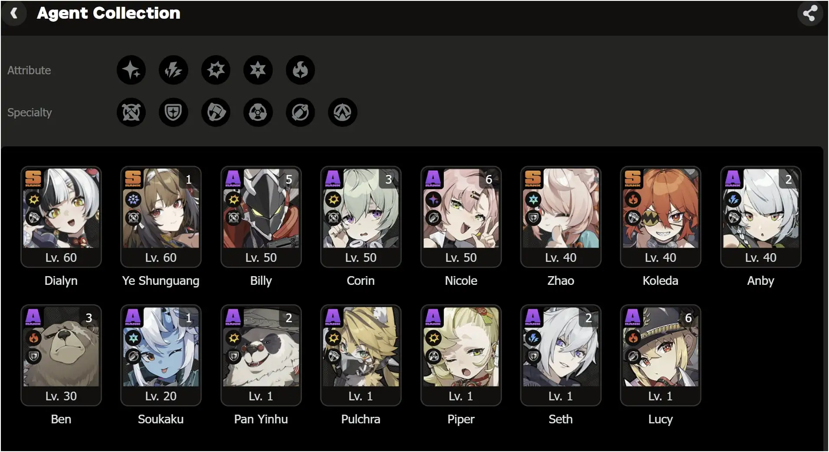Filter by the Physical attribute icon
Image resolution: width=829 pixels, height=452 pixels.
click(x=216, y=70)
